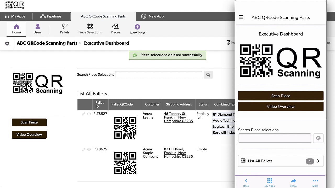Image resolution: width=335 pixels, height=188 pixels.
Task: View pallet PLT8675 with eye icon
Action: (x=89, y=149)
